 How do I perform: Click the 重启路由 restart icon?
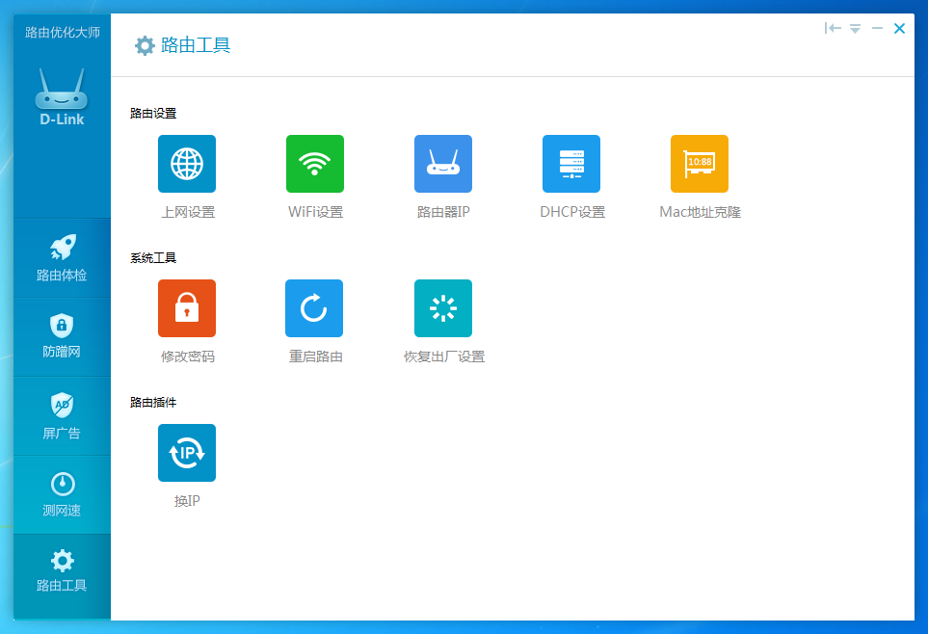(x=314, y=308)
